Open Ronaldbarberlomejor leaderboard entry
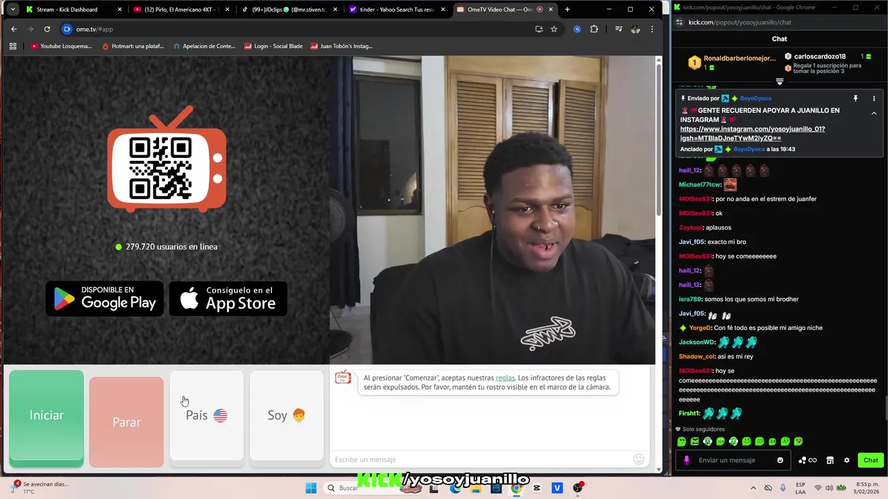This screenshot has width=888, height=499. click(731, 62)
